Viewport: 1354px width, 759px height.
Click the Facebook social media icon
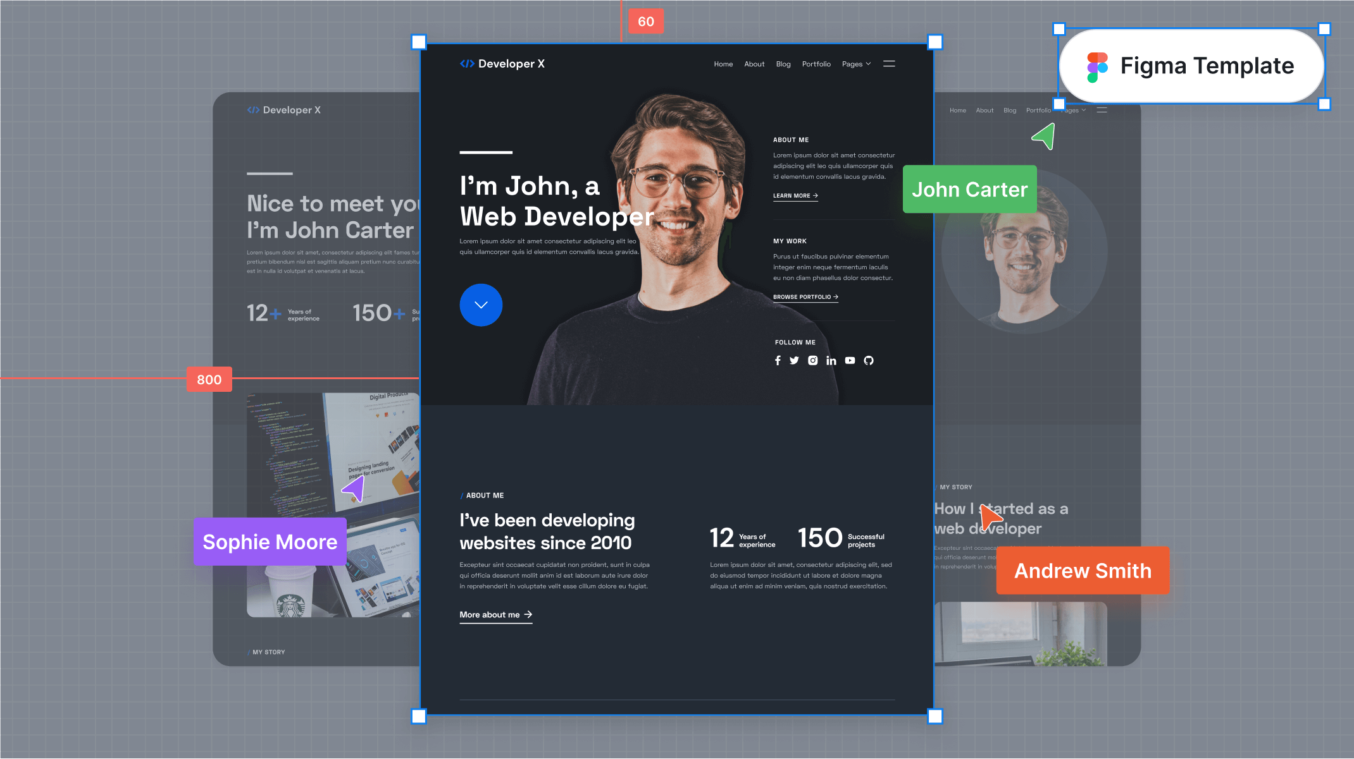pos(778,360)
